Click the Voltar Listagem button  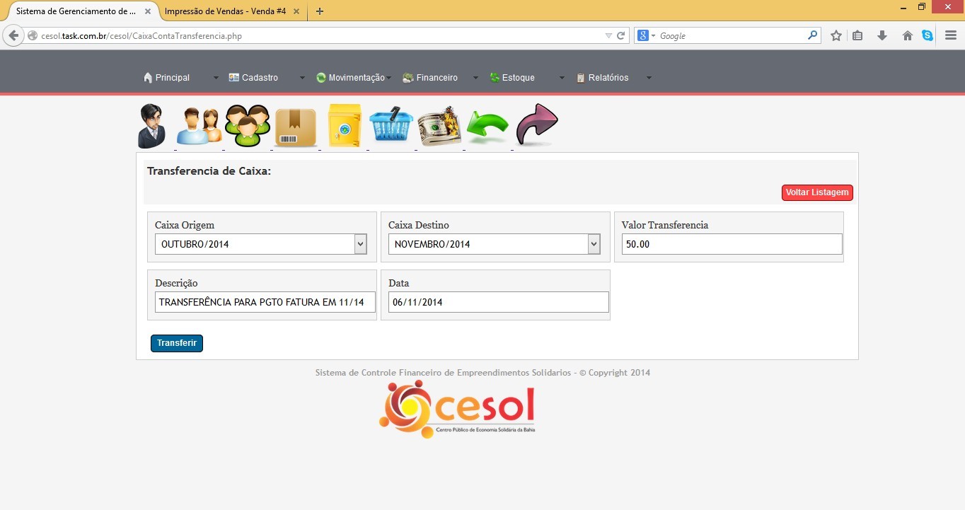click(817, 192)
